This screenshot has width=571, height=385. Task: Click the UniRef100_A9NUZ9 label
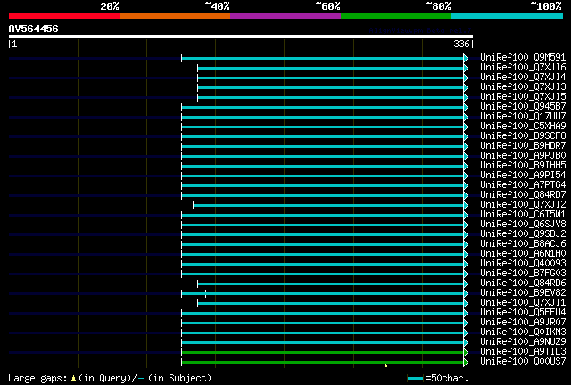click(x=523, y=342)
